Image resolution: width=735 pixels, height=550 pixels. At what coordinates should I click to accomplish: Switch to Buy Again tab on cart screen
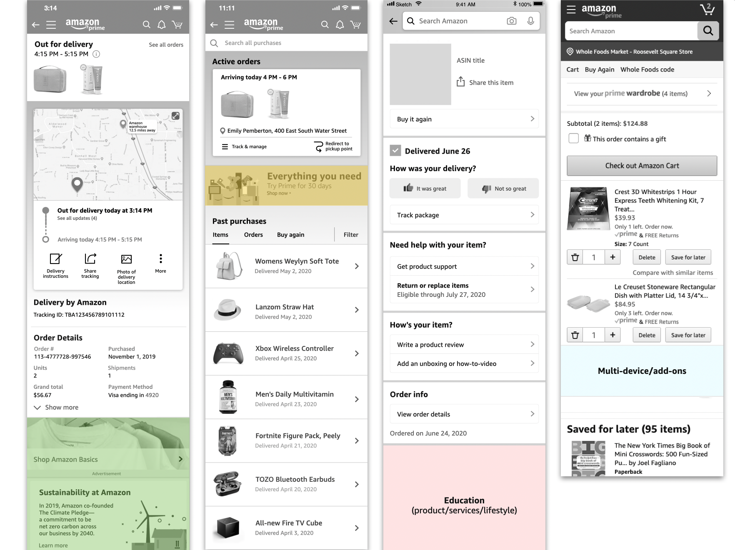click(x=600, y=70)
